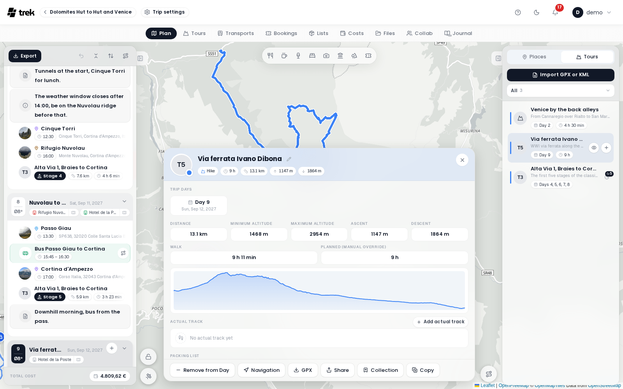
Task: Click plus button on Via ferrata tour card
Action: click(x=606, y=148)
